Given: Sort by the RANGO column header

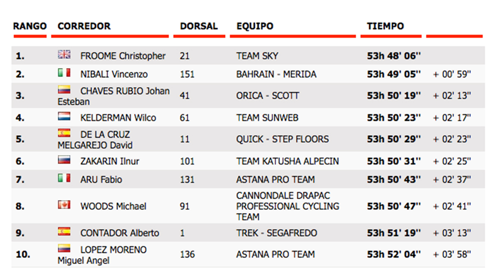Looking at the screenshot, I should (x=30, y=26).
